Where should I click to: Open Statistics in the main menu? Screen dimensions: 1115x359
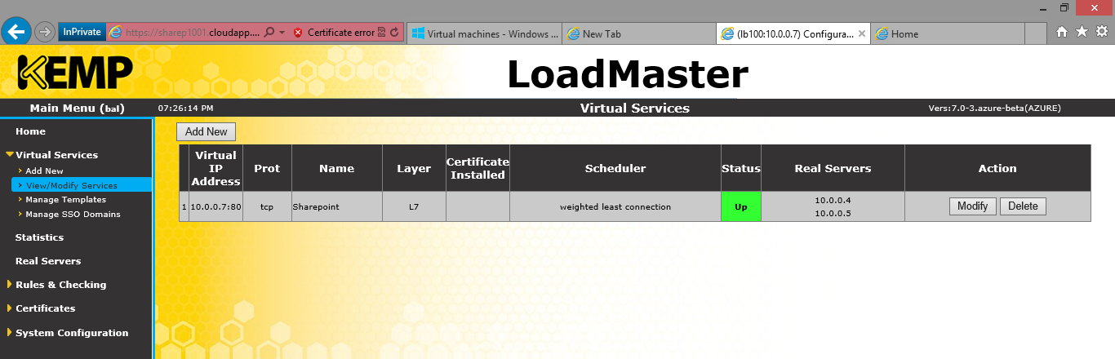click(x=39, y=237)
